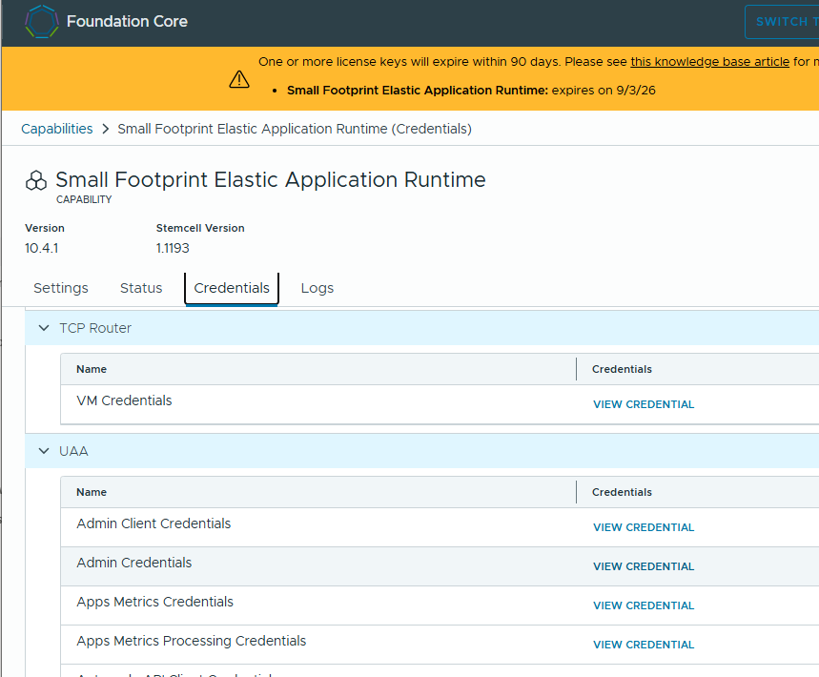Switch to the Status tab

(141, 288)
